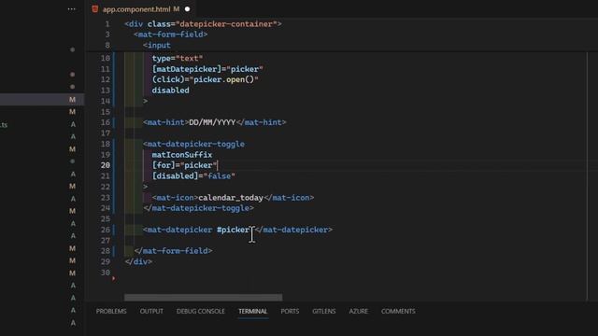Click the unsaved-changes dot on app.component.html tab
Image resolution: width=598 pixels, height=336 pixels.
click(187, 9)
